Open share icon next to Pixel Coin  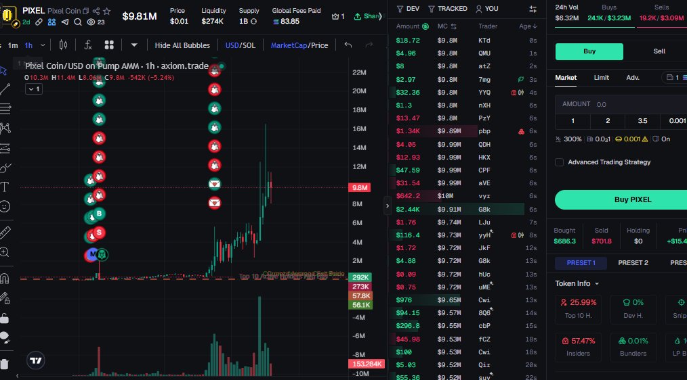tap(96, 11)
